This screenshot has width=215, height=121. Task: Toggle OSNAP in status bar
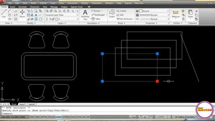pyautogui.click(x=58, y=117)
